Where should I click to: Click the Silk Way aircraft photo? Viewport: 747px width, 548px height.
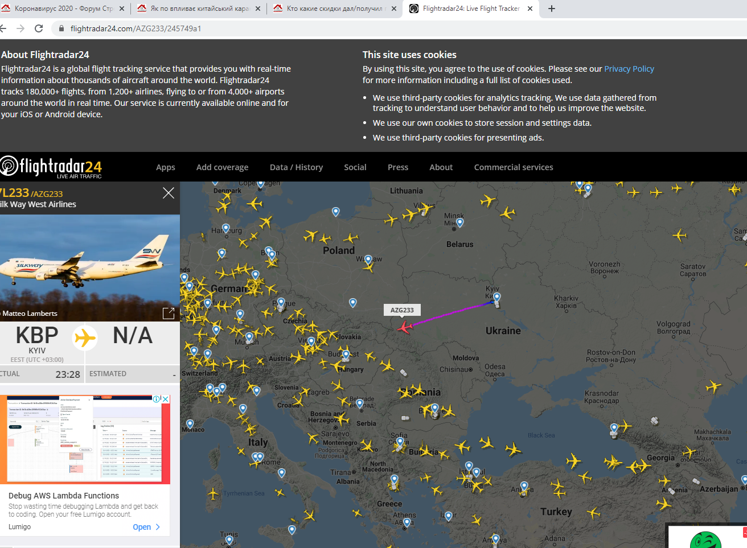(x=90, y=267)
